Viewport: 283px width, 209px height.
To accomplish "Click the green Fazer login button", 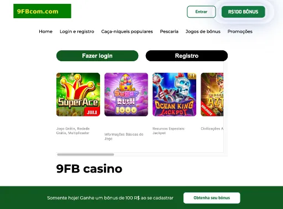I will 97,56.
